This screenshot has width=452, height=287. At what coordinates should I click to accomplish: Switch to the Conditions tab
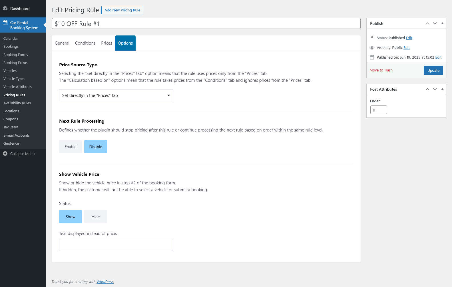tap(85, 43)
